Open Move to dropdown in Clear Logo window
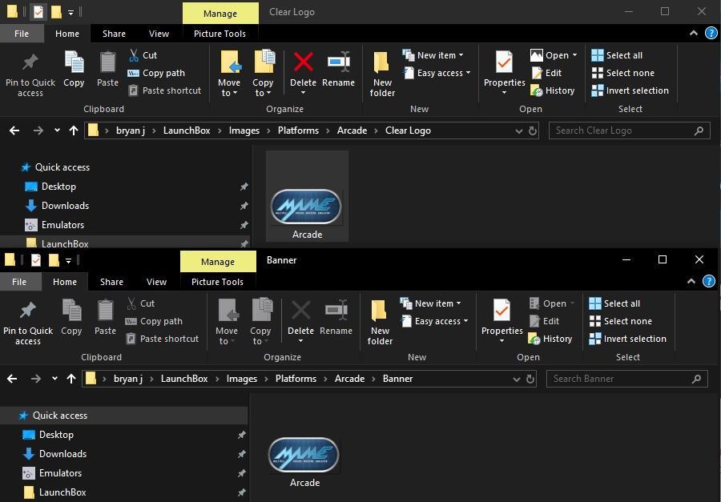 pos(229,88)
